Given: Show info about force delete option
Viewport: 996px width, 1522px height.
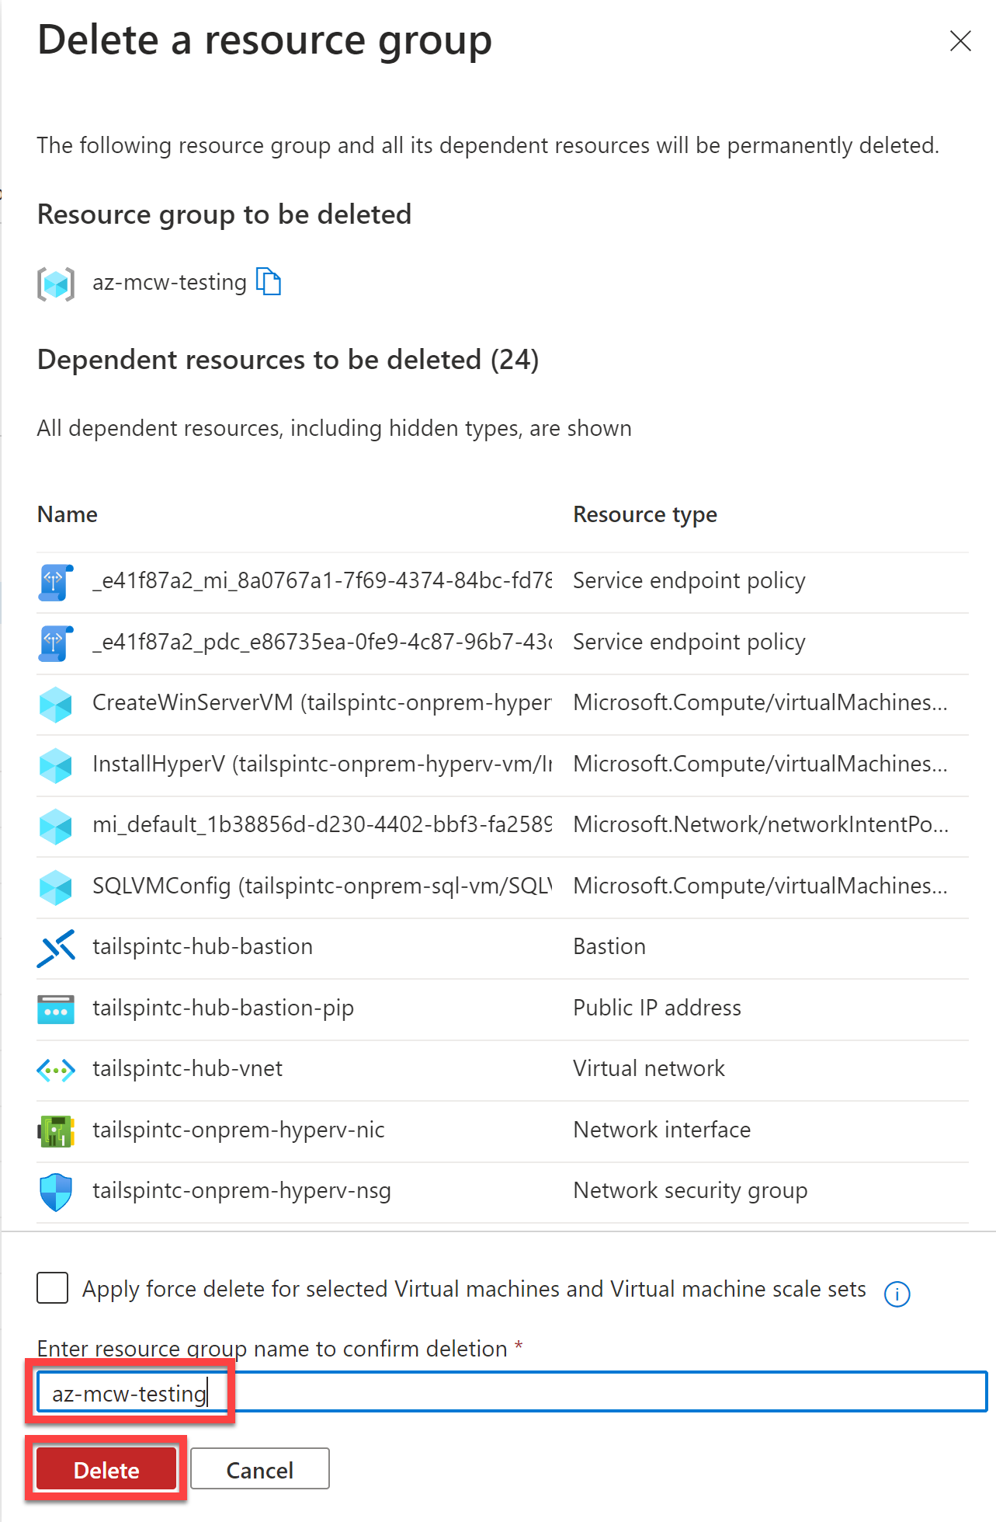Looking at the screenshot, I should [x=897, y=1294].
